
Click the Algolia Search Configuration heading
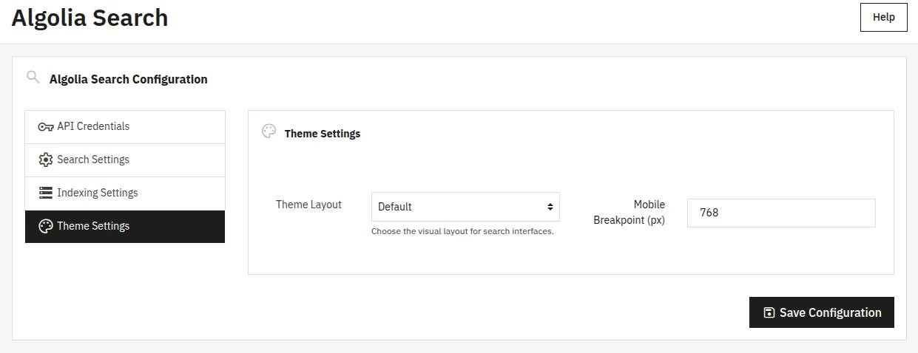[x=129, y=79]
